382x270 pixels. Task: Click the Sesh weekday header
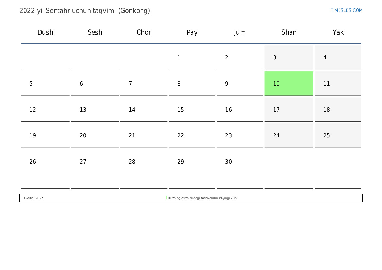pos(95,32)
